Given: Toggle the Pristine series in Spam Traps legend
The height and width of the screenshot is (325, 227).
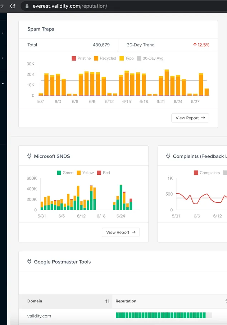Looking at the screenshot, I should coord(81,58).
